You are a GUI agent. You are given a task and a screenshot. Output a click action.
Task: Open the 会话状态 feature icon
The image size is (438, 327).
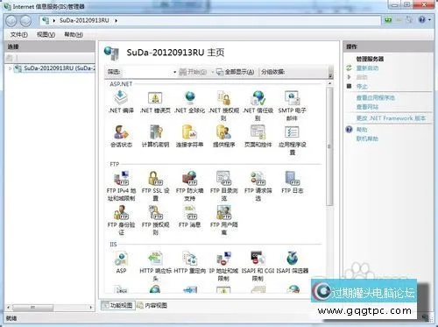click(121, 136)
